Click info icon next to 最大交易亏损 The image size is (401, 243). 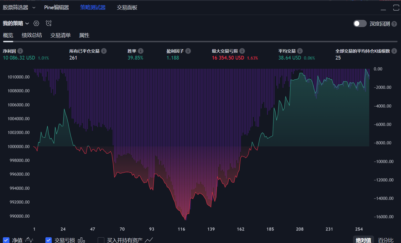(242, 51)
